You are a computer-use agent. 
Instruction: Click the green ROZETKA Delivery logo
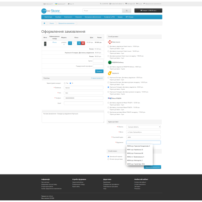(x=110, y=62)
